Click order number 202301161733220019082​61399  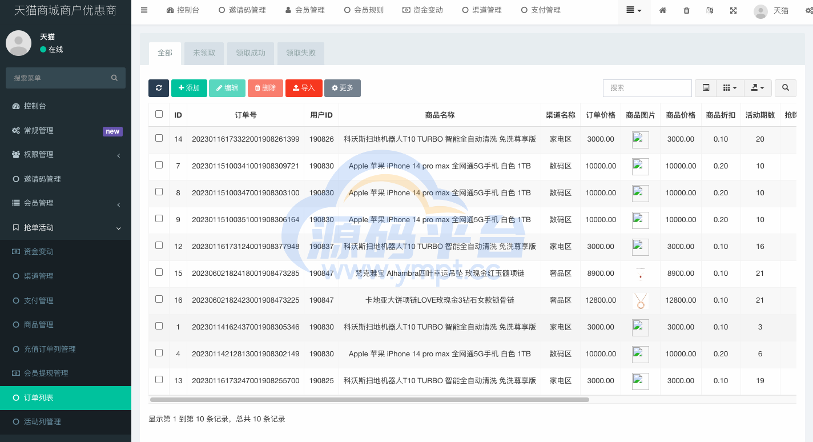click(245, 139)
